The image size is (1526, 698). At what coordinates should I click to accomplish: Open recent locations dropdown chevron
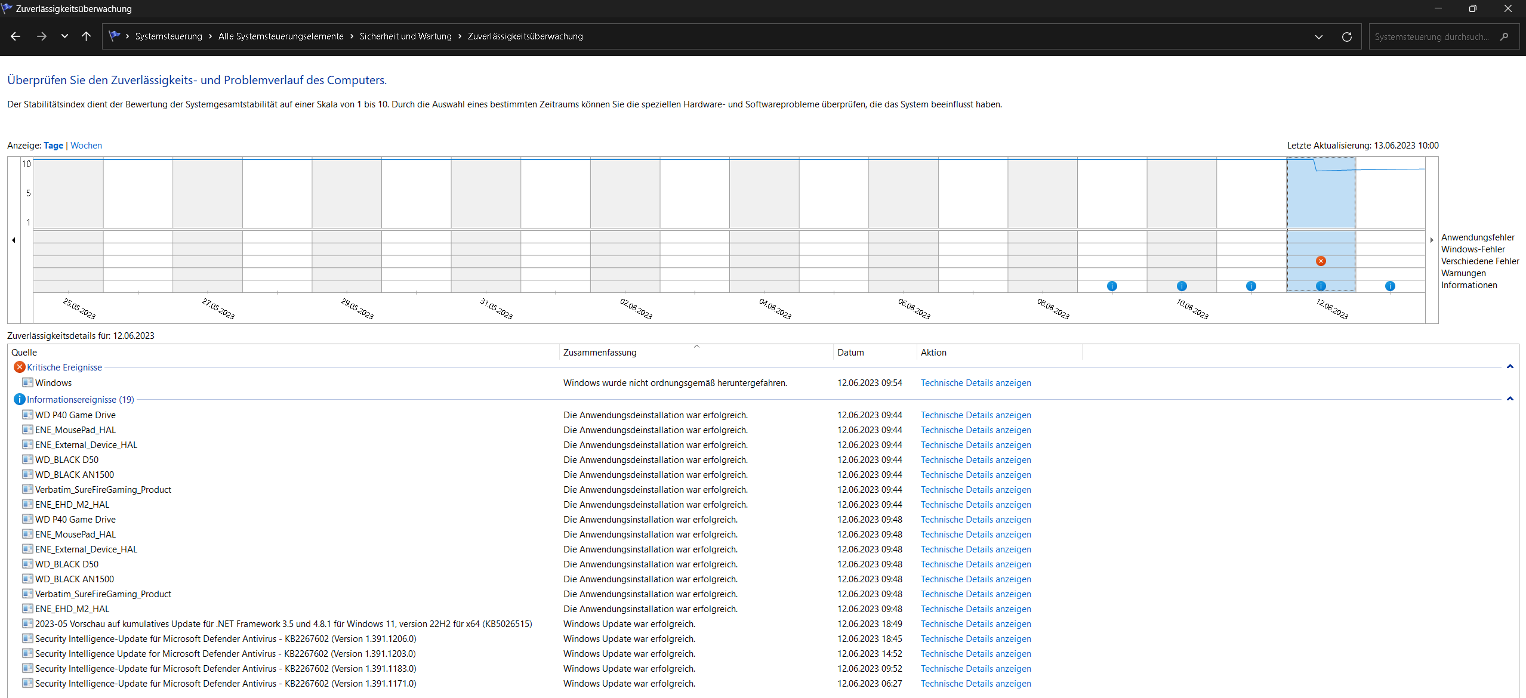(x=64, y=36)
